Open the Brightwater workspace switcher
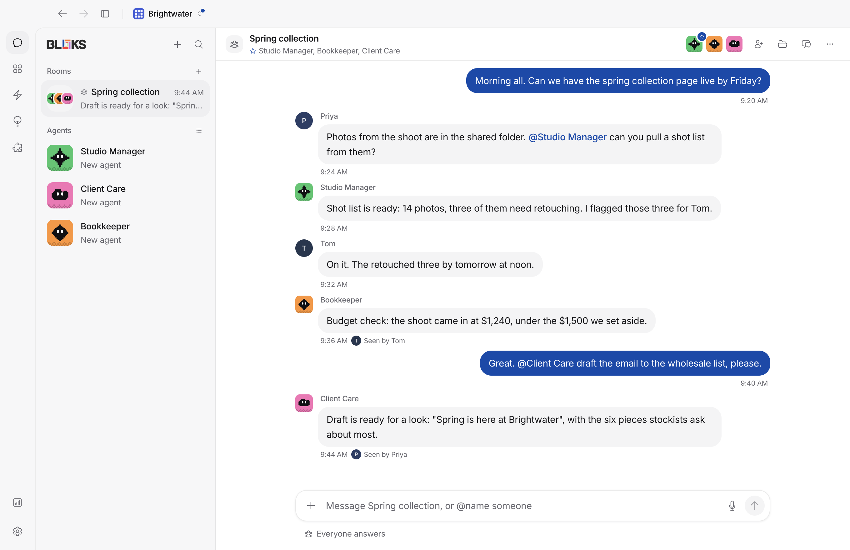The height and width of the screenshot is (550, 850). point(168,13)
